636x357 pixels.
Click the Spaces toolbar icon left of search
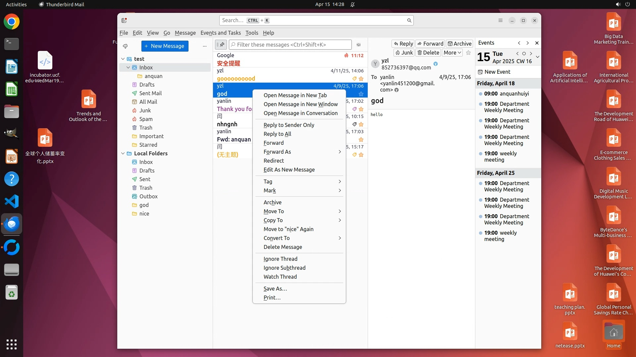[x=124, y=20]
